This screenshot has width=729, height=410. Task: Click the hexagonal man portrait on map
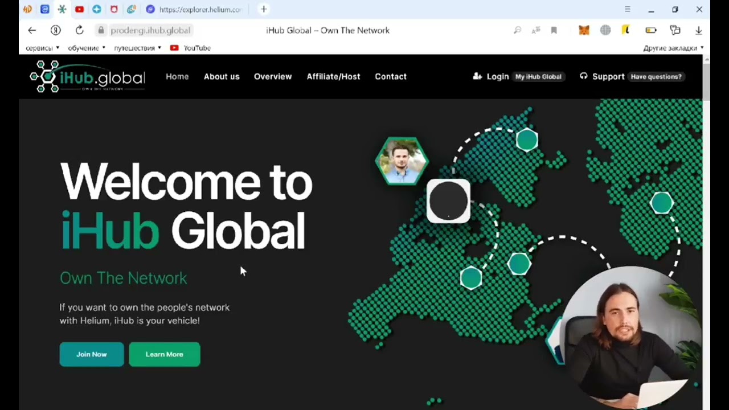click(402, 161)
